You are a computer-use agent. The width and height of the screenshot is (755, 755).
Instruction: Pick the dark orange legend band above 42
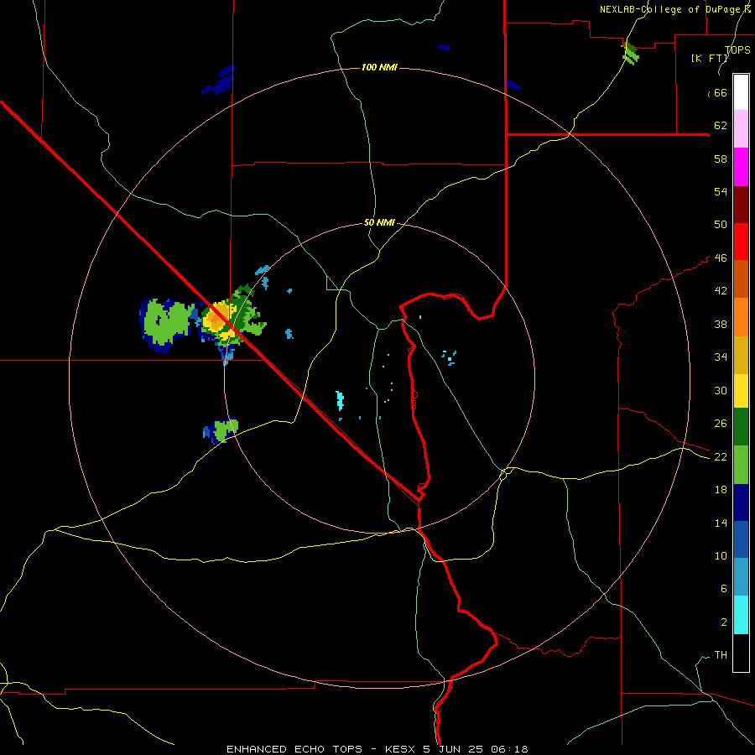[741, 279]
